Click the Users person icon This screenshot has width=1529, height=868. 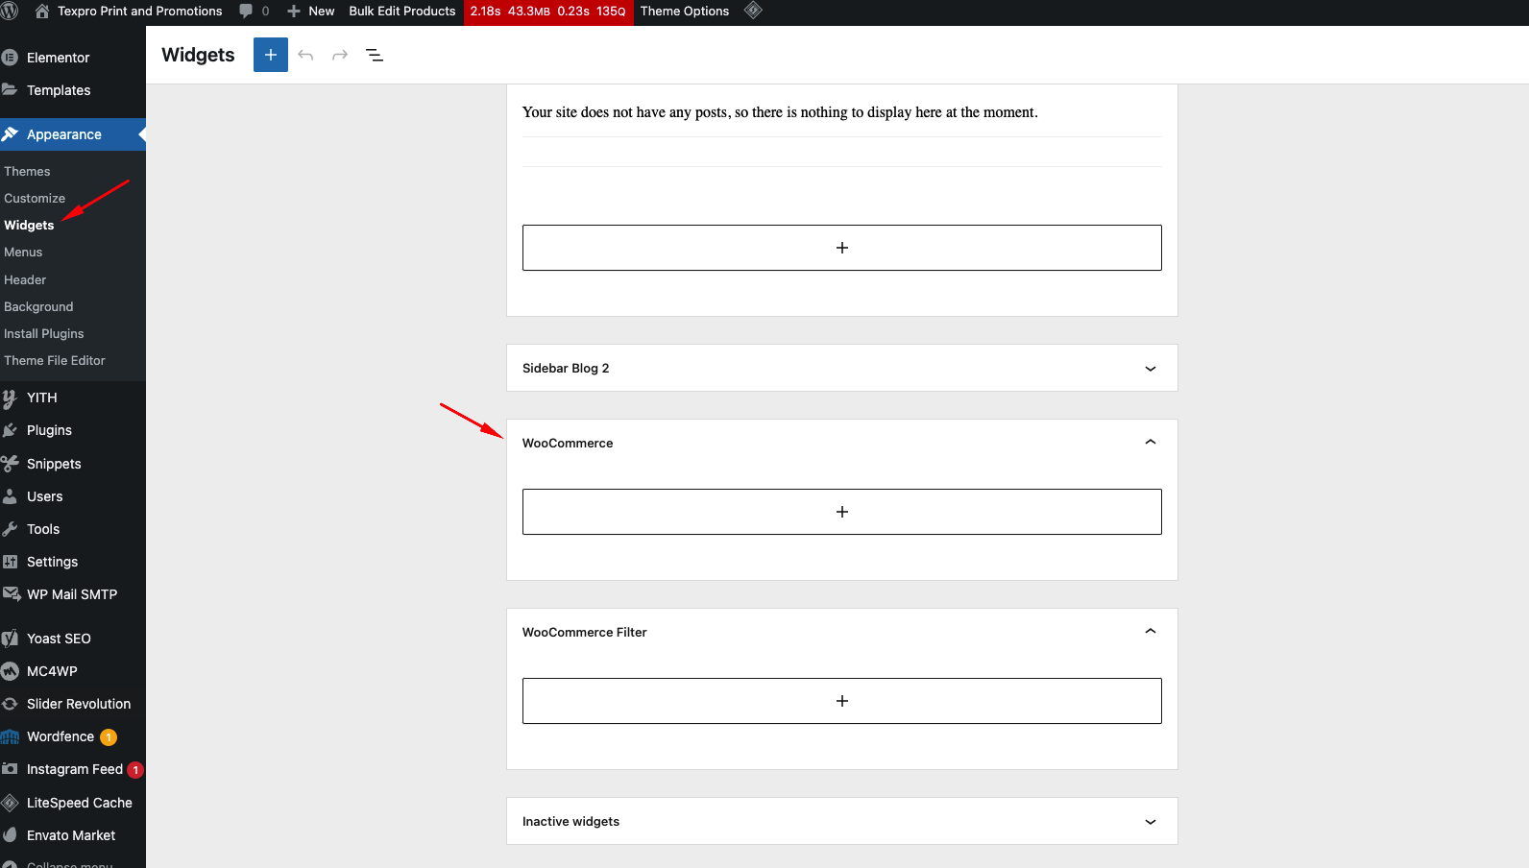coord(10,496)
